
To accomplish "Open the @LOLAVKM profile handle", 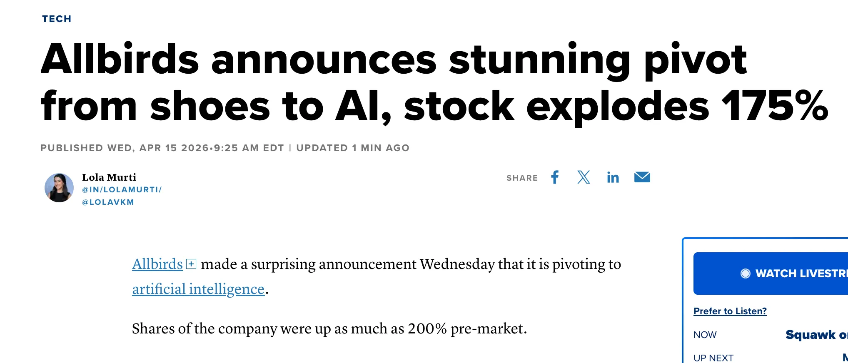I will pos(108,202).
